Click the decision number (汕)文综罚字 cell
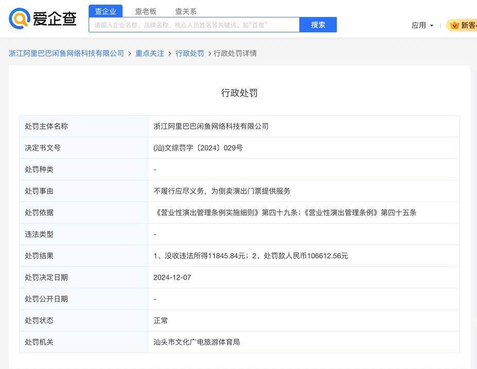The width and height of the screenshot is (477, 369). point(198,148)
